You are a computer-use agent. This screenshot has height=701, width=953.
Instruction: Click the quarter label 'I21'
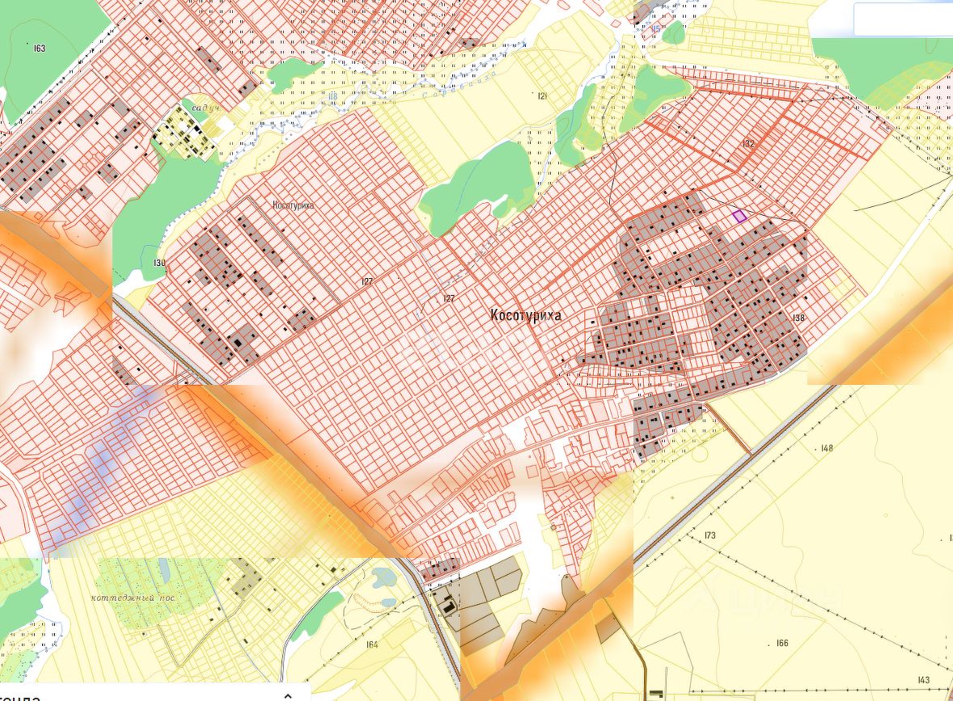pos(542,96)
